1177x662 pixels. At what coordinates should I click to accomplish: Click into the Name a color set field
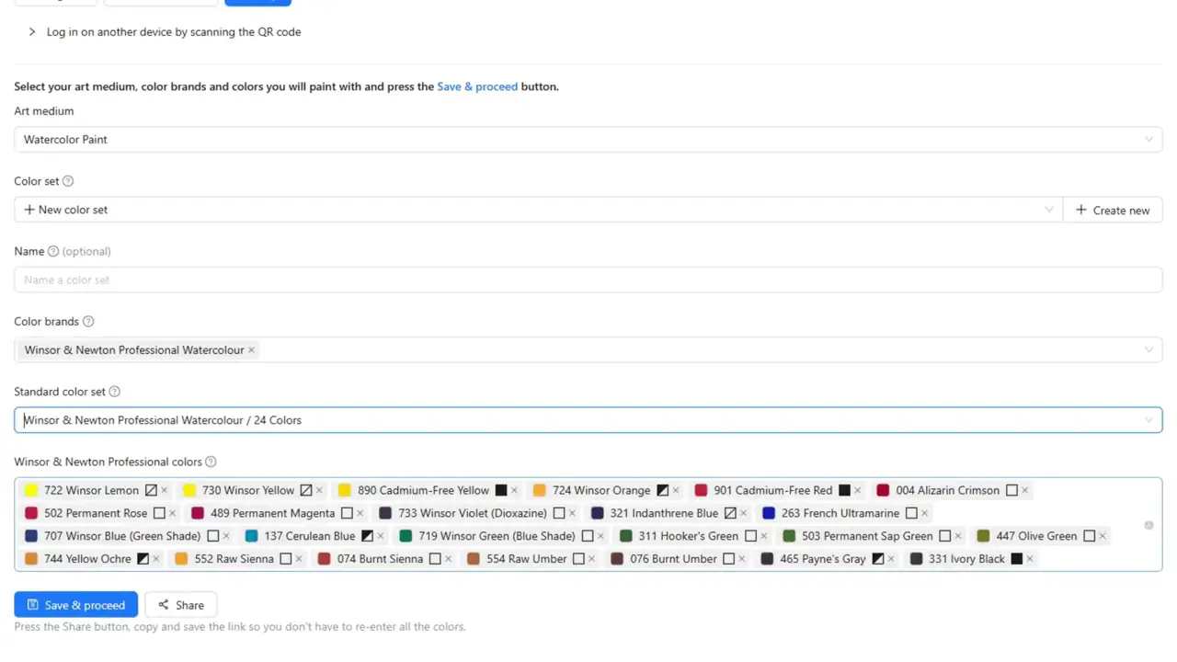pyautogui.click(x=588, y=280)
